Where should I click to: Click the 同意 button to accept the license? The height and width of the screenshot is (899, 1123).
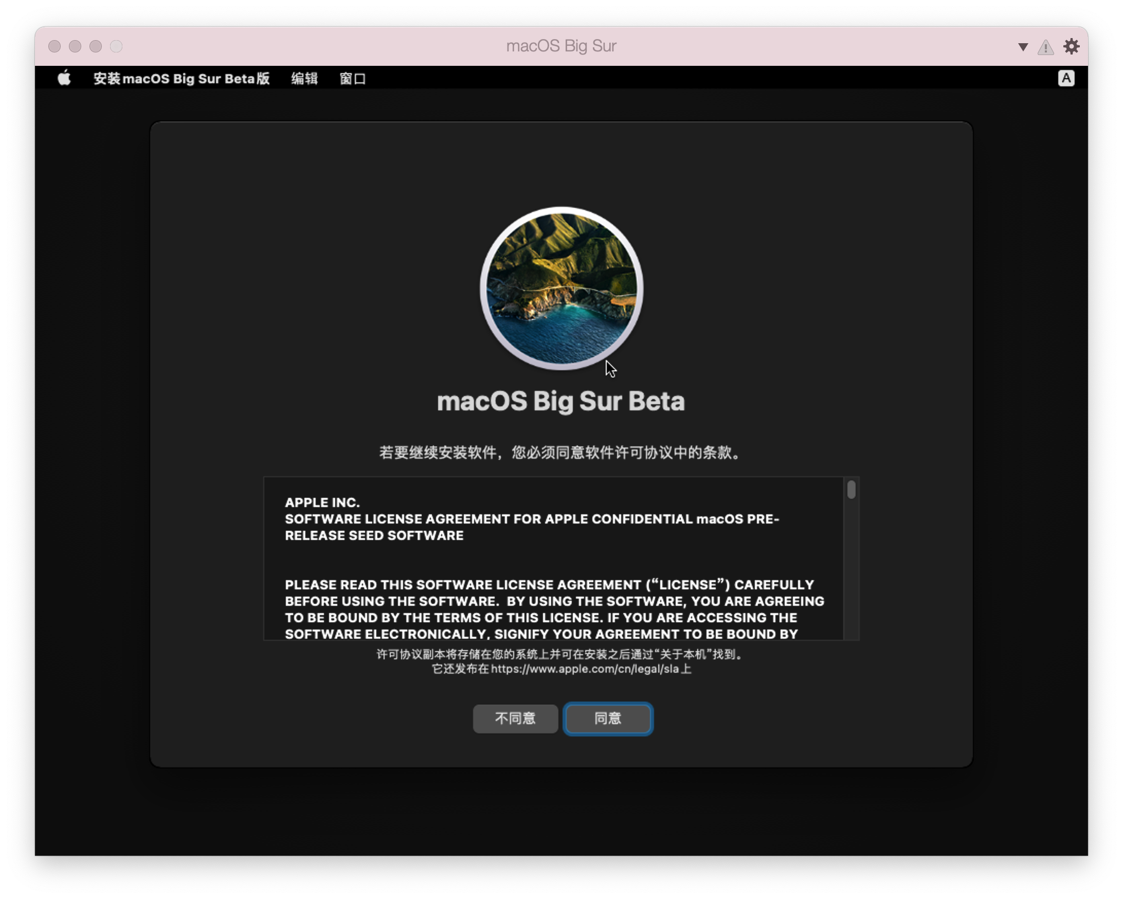607,719
